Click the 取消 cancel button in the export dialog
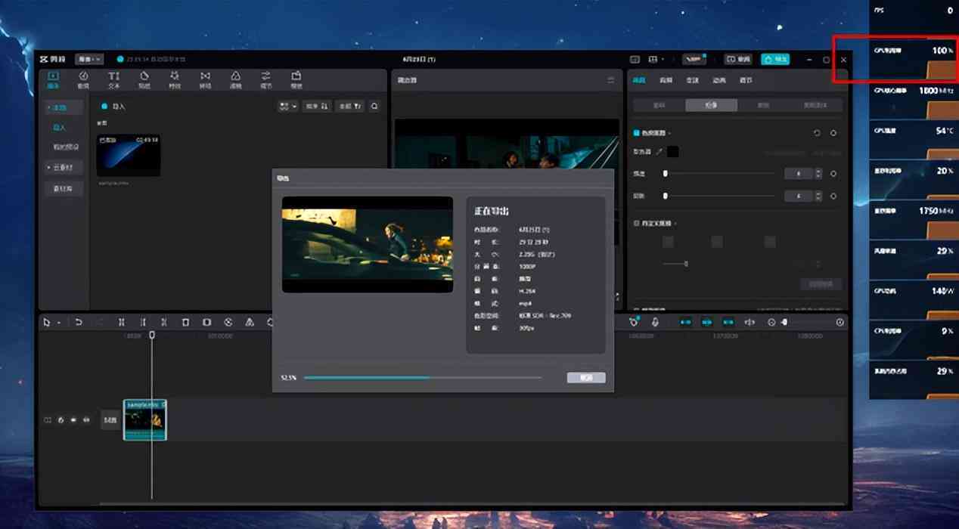 pyautogui.click(x=586, y=377)
